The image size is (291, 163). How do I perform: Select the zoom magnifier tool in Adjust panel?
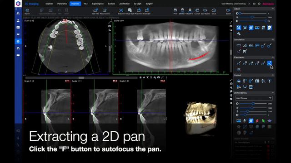click(x=239, y=28)
